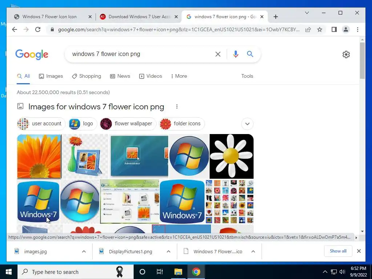
Task: Expand the More search categories menu
Action: pyautogui.click(x=179, y=76)
